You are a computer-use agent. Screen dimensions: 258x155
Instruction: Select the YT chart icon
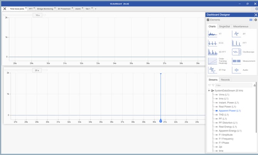click(213, 34)
